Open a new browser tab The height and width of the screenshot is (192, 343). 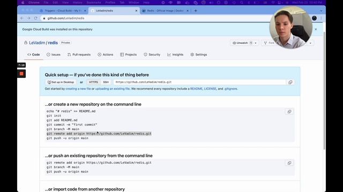tap(196, 11)
